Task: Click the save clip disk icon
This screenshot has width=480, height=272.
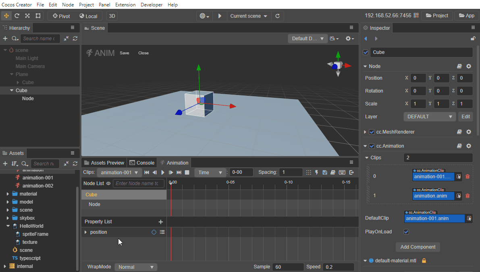Action: (325, 172)
